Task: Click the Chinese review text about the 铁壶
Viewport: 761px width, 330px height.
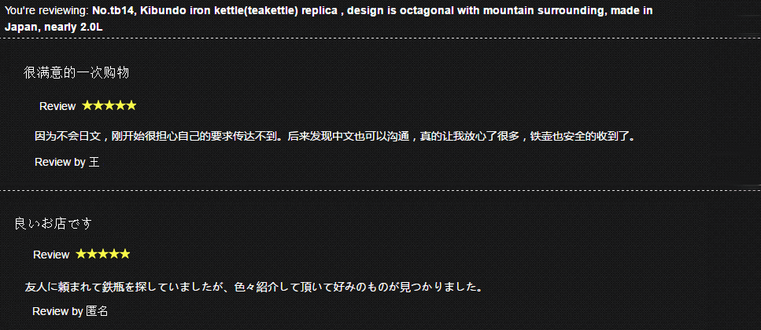Action: (x=334, y=136)
